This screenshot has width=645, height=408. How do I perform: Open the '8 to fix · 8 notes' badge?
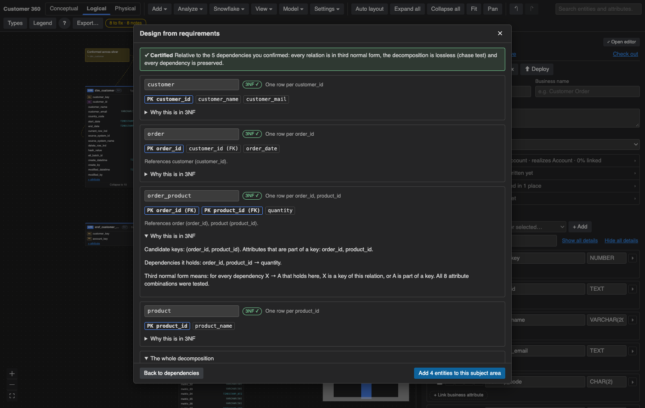tap(126, 23)
